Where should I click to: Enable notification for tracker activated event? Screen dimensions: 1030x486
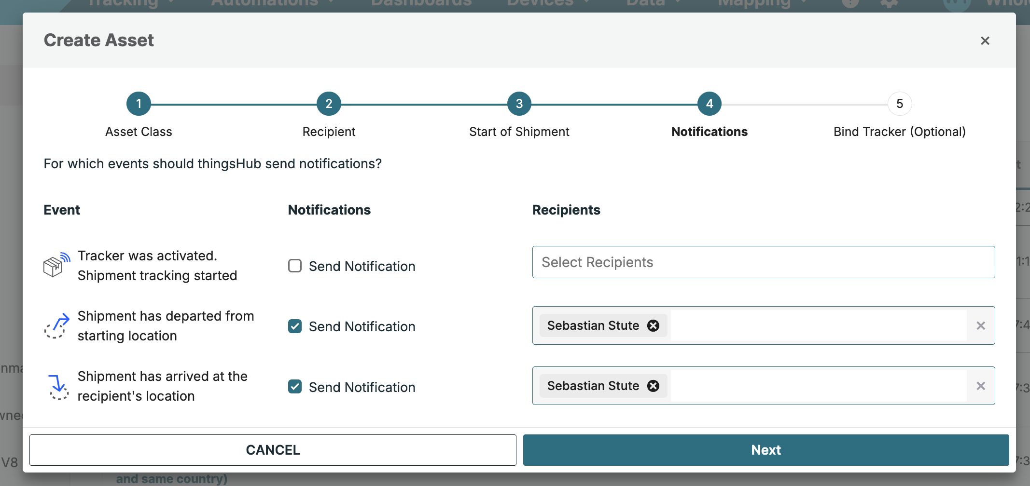coord(295,266)
